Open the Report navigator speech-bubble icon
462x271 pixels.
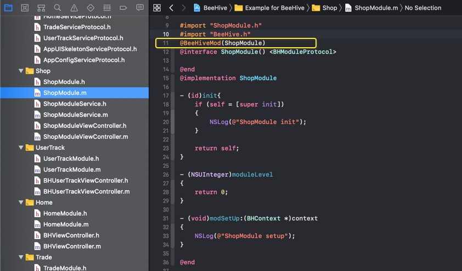140,8
